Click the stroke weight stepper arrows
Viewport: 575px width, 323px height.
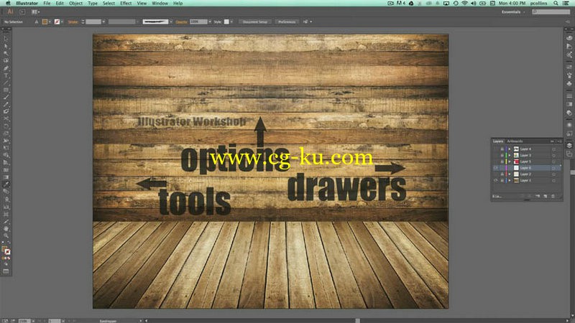83,22
